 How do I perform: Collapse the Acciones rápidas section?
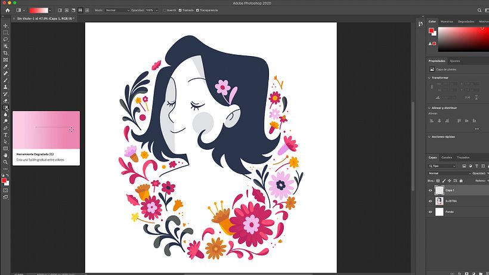429,137
